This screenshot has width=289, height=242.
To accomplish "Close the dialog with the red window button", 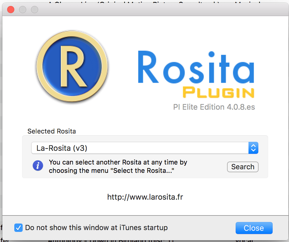I will 11,10.
